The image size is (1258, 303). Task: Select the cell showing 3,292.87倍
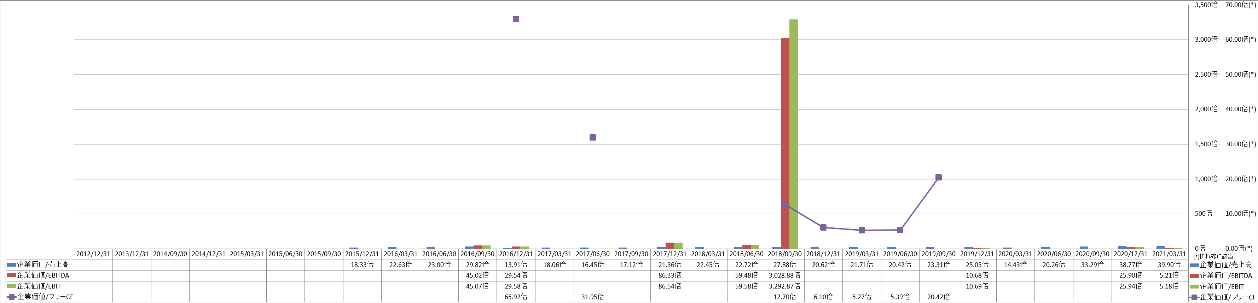[785, 286]
